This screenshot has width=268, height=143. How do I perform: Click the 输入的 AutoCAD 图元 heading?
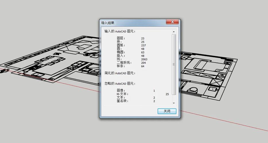(x=120, y=31)
